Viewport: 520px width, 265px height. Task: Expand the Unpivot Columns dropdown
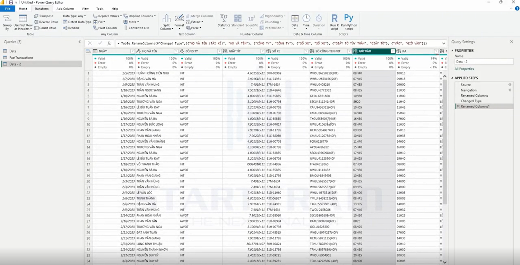tap(155, 16)
